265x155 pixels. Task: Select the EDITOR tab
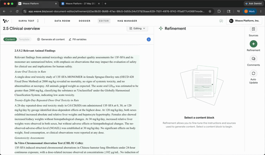click(104, 21)
